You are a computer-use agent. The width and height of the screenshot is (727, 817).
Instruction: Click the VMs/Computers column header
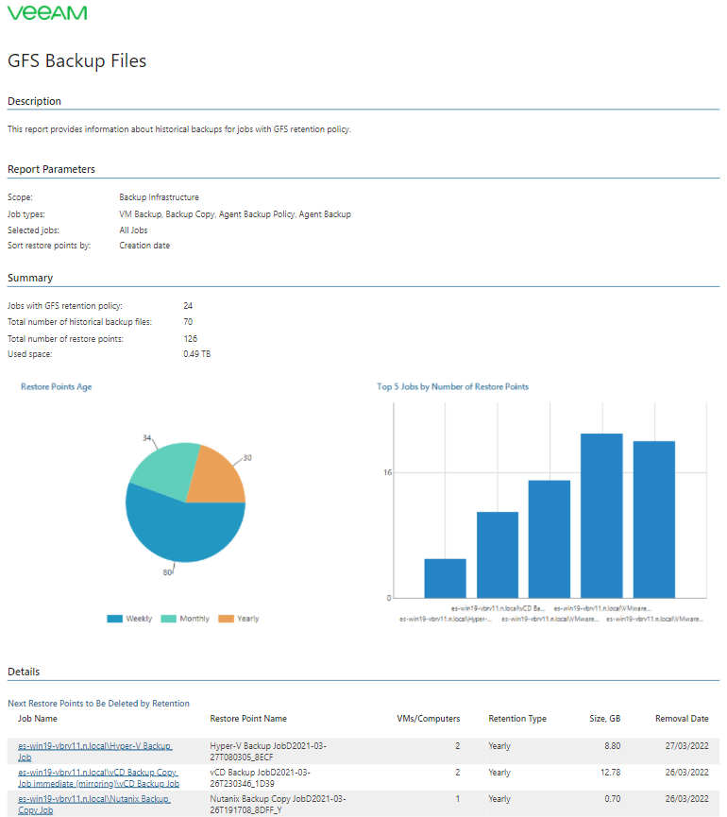[429, 719]
